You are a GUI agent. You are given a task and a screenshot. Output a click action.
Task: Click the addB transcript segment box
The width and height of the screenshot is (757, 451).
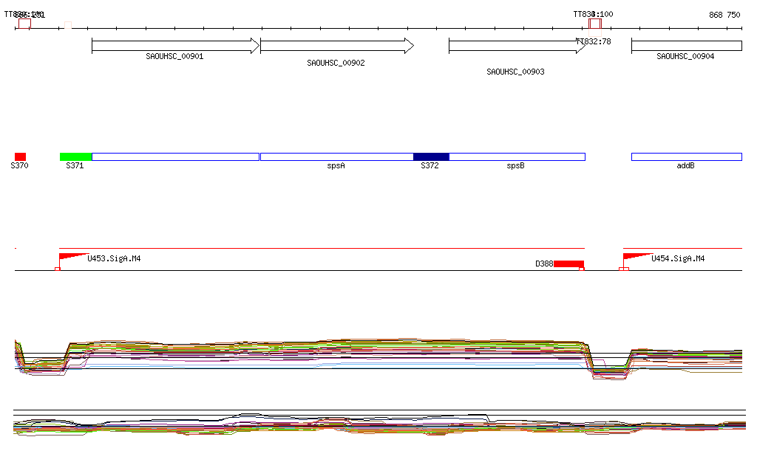pos(686,156)
